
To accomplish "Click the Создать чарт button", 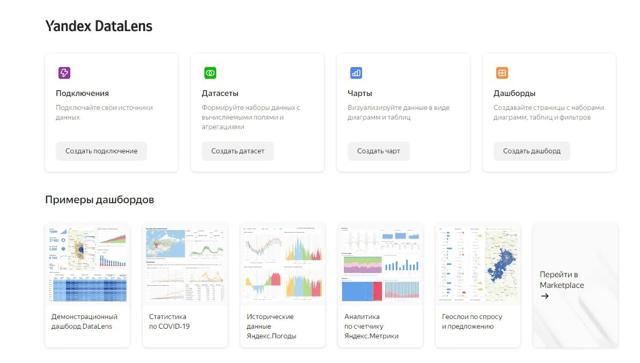I will click(378, 151).
